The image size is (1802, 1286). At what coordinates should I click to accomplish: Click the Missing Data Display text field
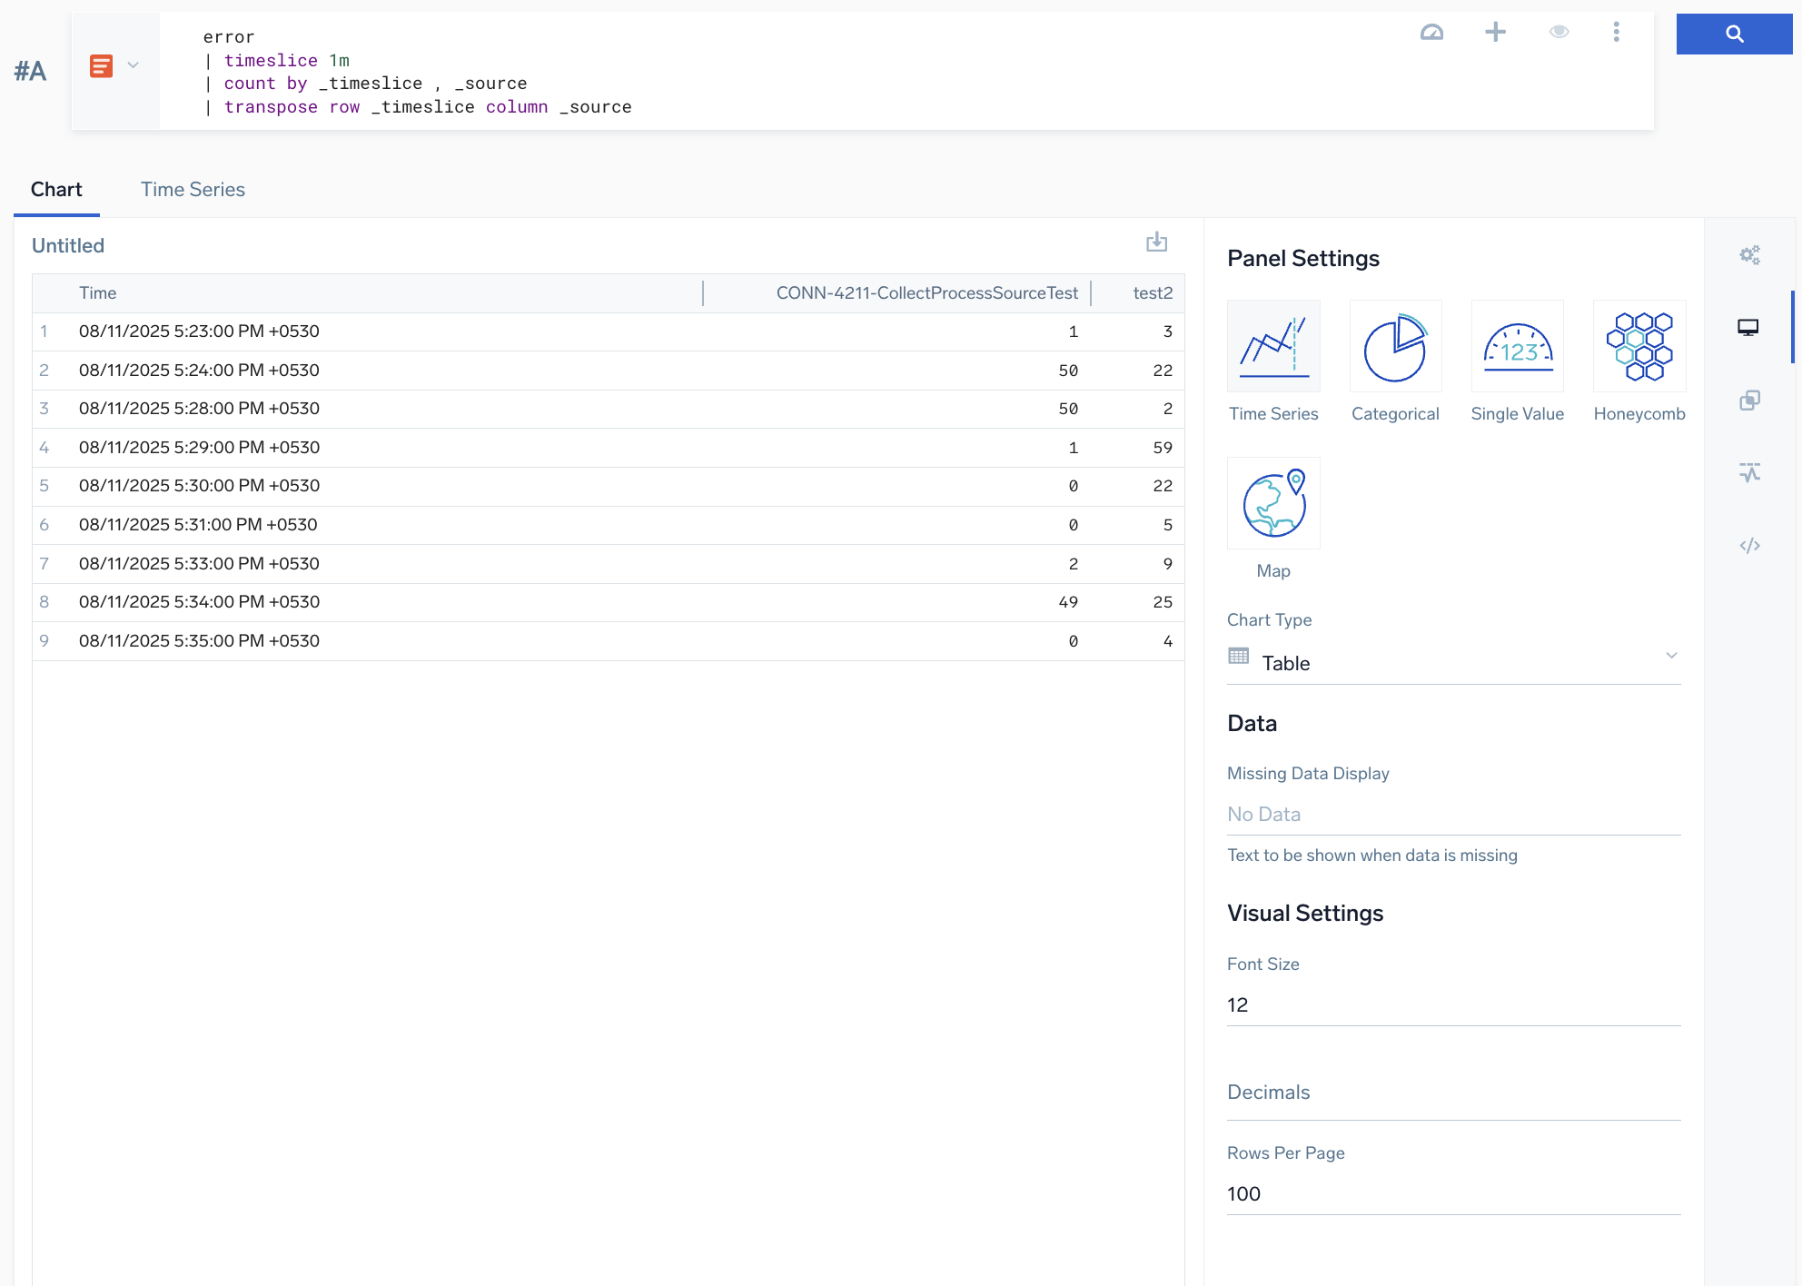coord(1453,815)
